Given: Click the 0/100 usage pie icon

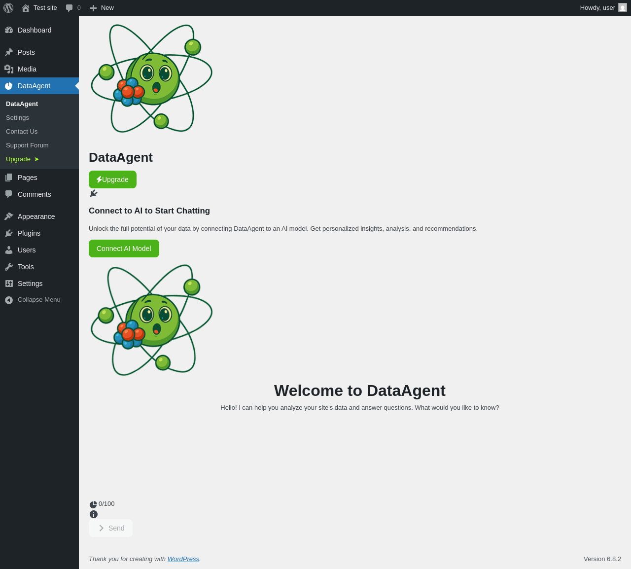Looking at the screenshot, I should (x=93, y=504).
